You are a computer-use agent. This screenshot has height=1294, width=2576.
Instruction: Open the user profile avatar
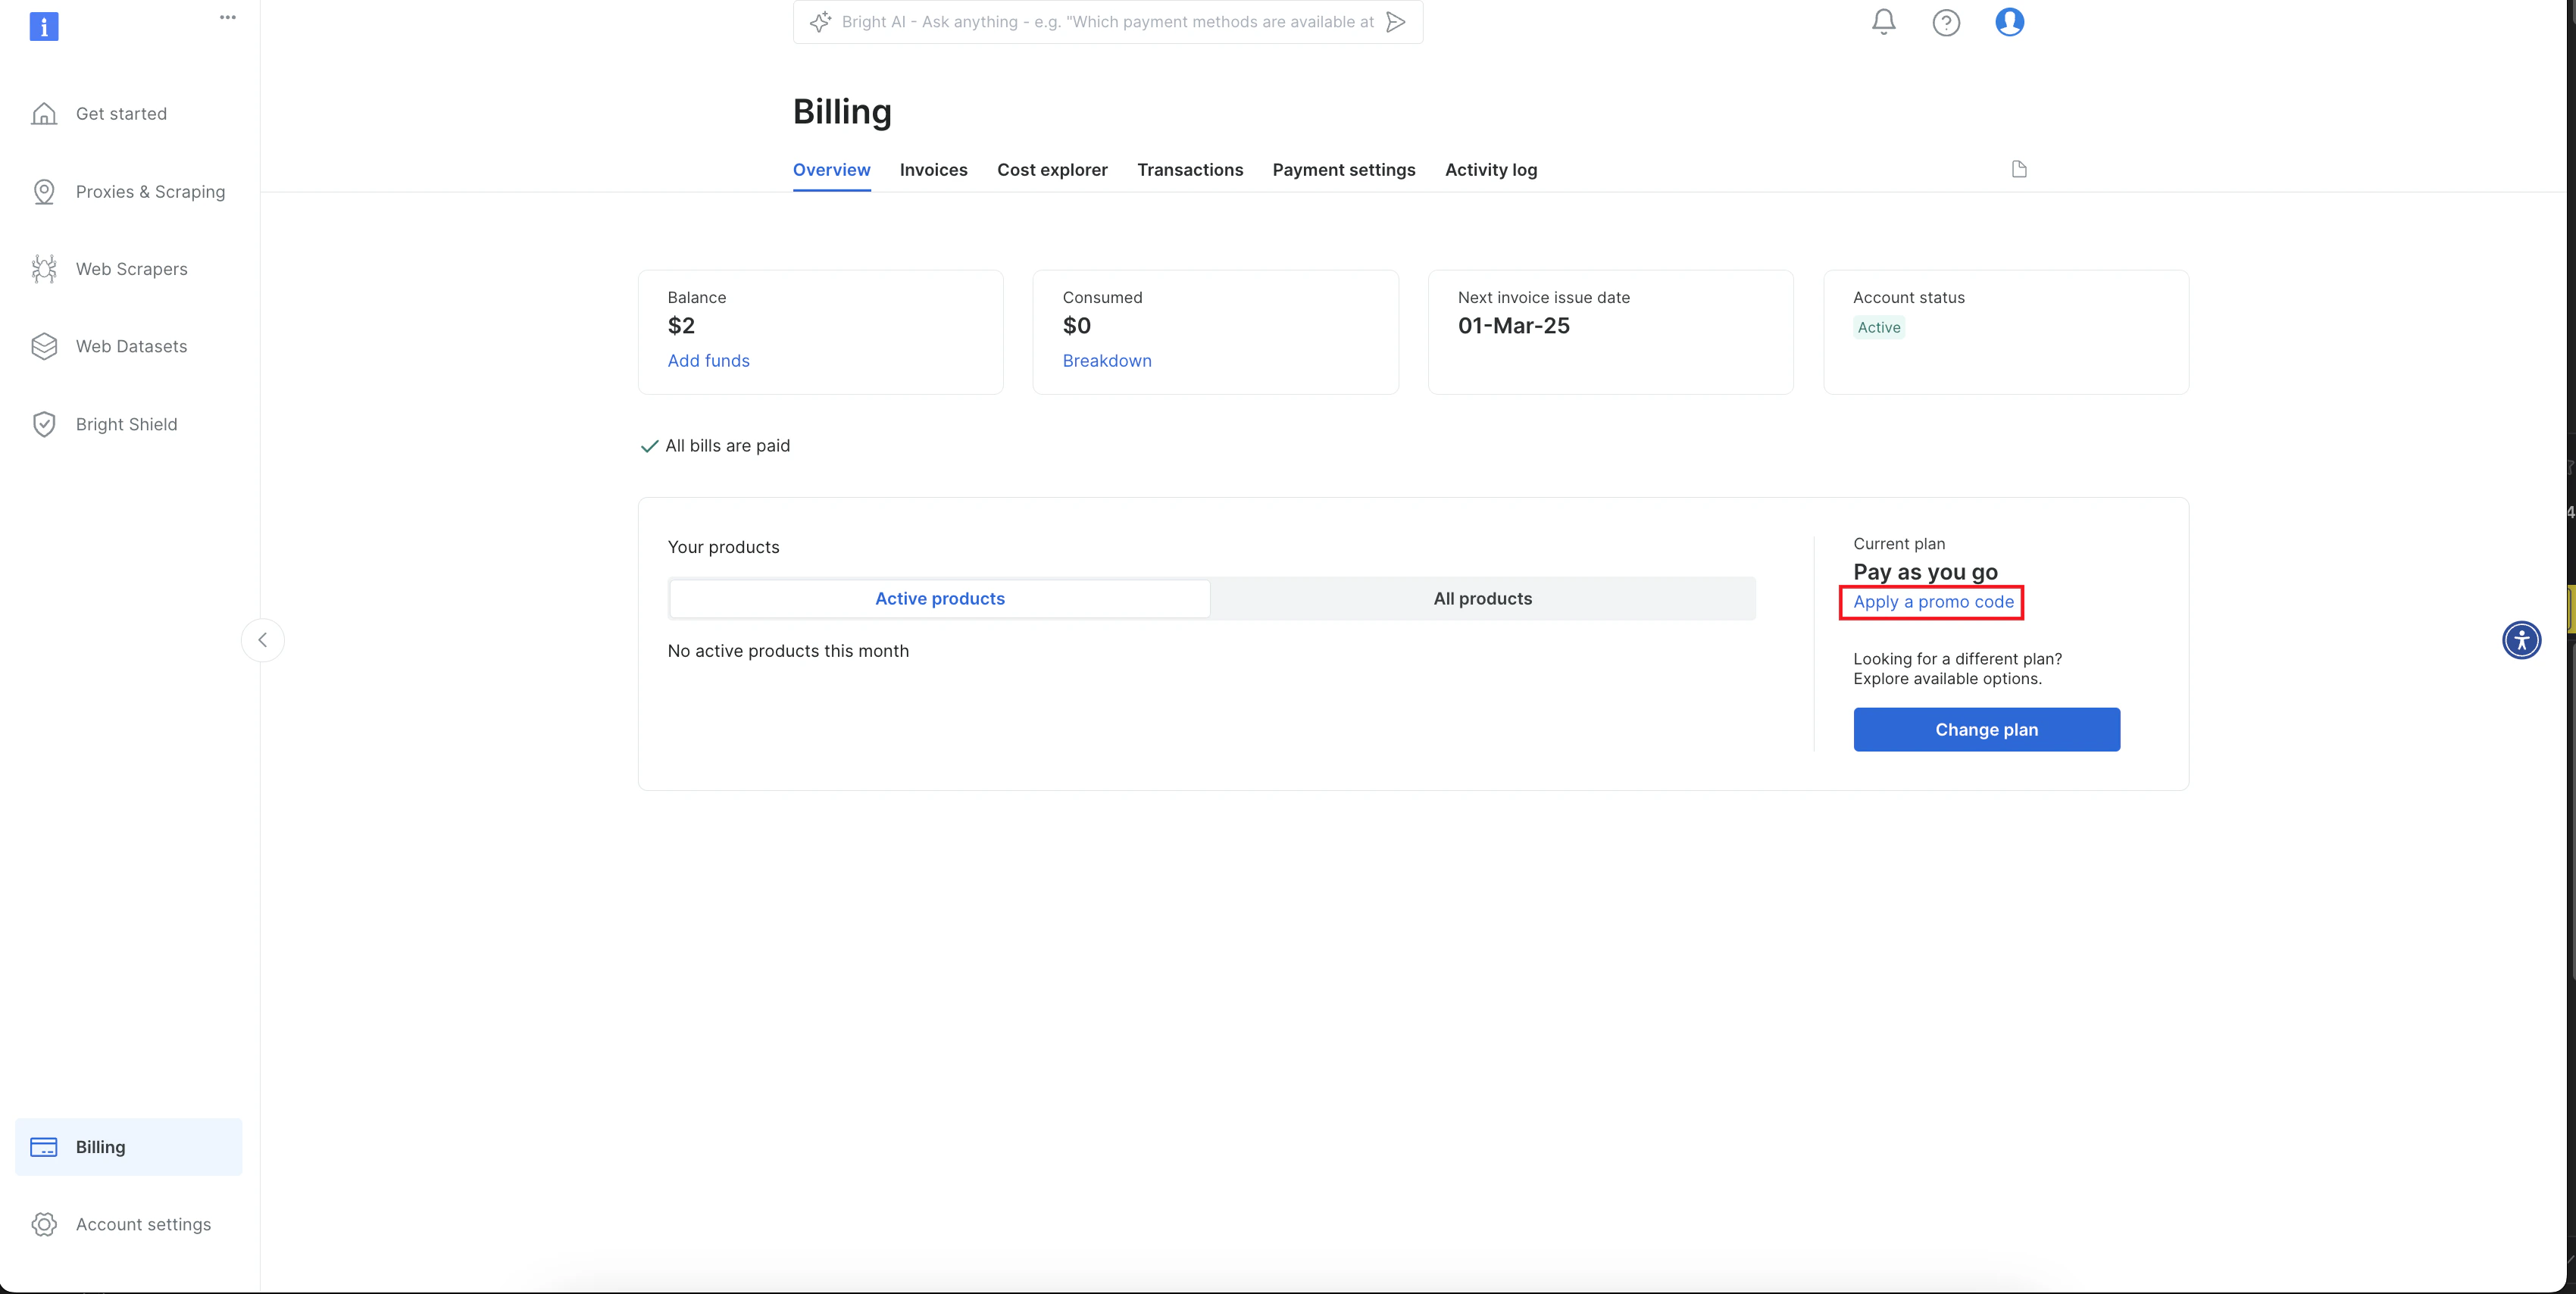coord(2009,22)
